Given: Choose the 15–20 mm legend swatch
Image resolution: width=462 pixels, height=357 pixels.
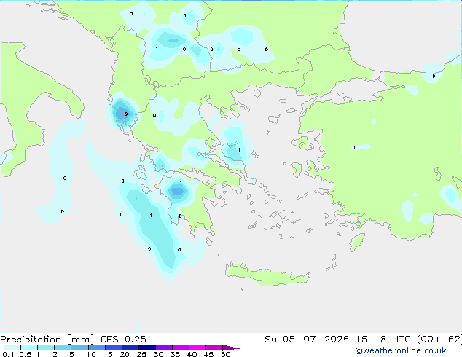Looking at the screenshot, I should tap(113, 348).
